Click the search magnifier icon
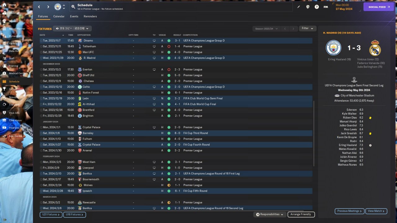Image resolution: width=397 pixels, height=223 pixels. coord(73,7)
